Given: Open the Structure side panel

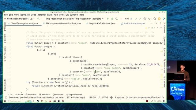Looking at the screenshot, I should tap(164, 82).
